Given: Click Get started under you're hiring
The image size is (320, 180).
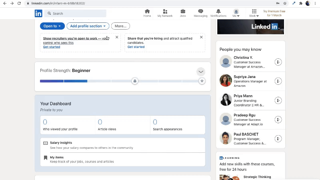Looking at the screenshot, I should 136,47.
